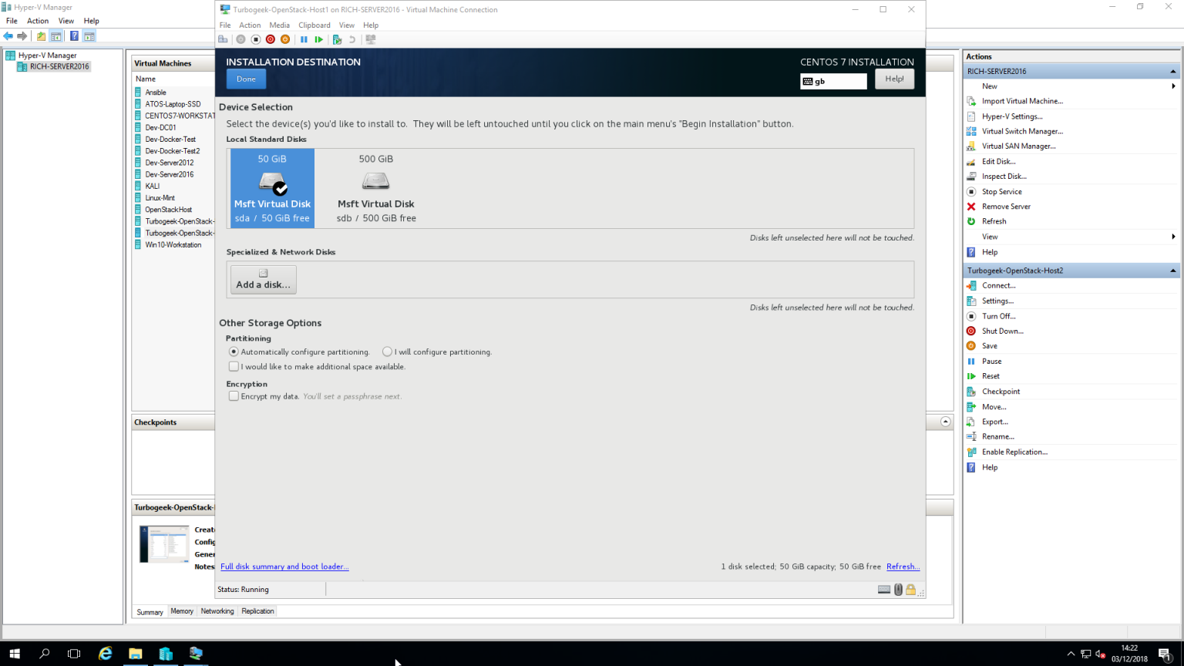The width and height of the screenshot is (1184, 666).
Task: Expand View submenu in Actions pane
Action: click(1173, 237)
